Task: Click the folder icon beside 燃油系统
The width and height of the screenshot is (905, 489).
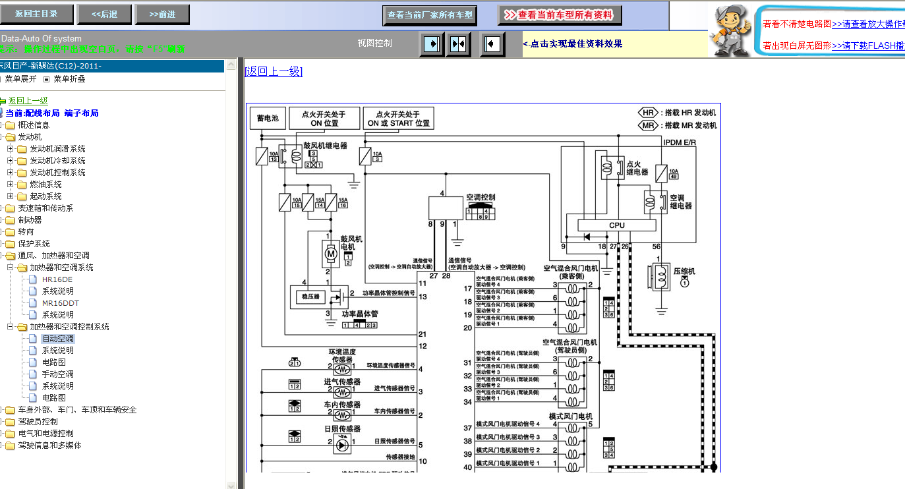Action: (22, 185)
